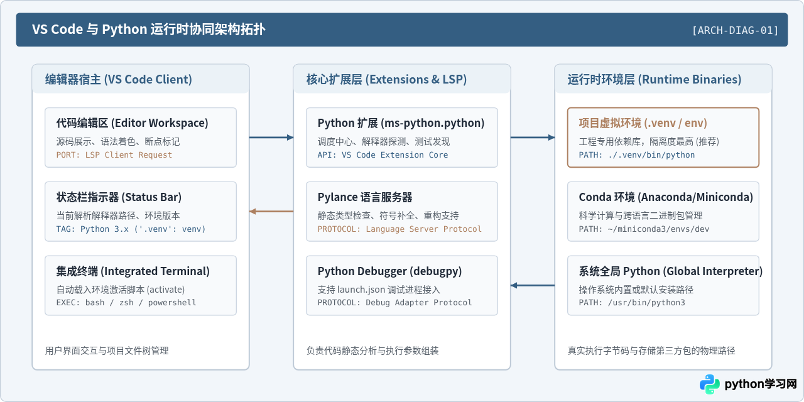Click the text '自动载入环境激活脚本 (activate)'

coord(121,290)
